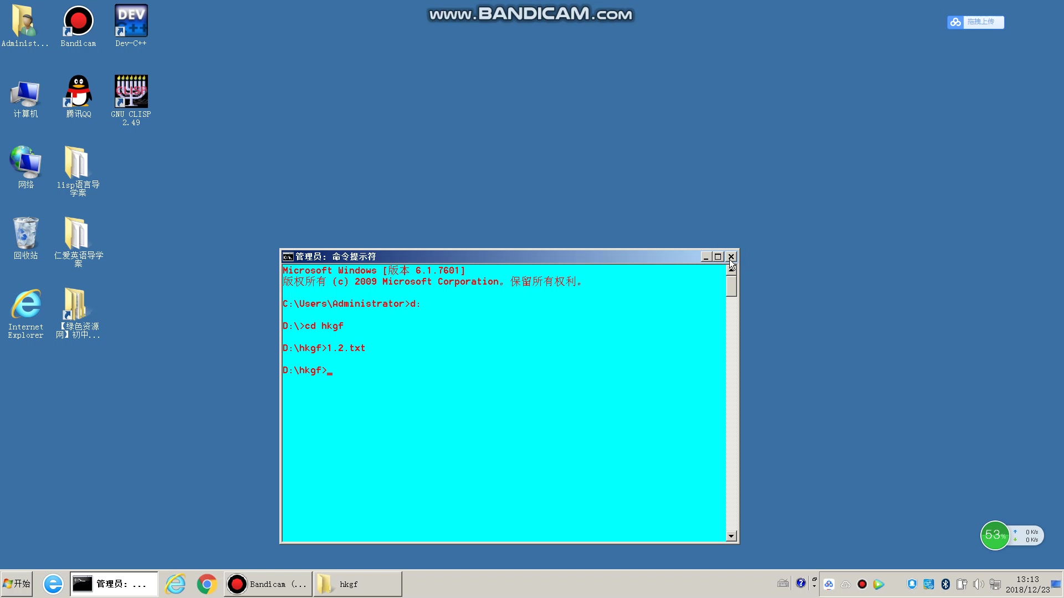Select the lisp语言导学案 folder
The width and height of the screenshot is (1064, 598).
tap(78, 171)
